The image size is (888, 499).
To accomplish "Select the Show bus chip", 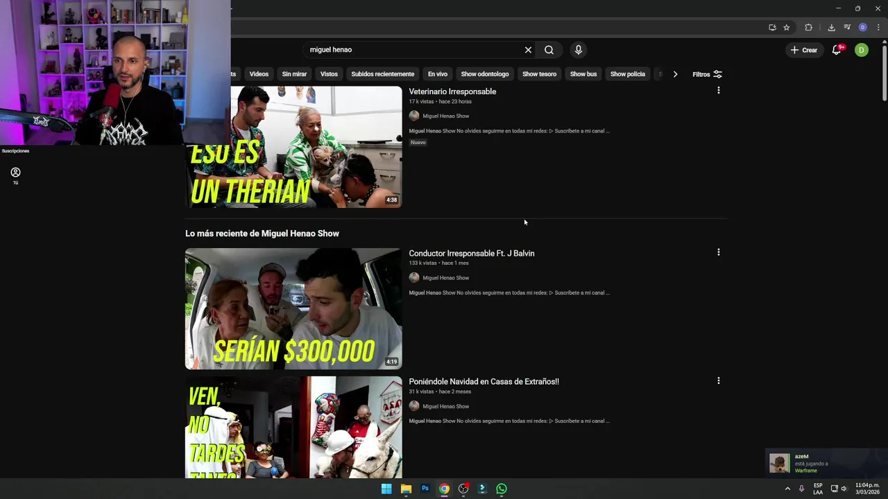I will coord(583,74).
